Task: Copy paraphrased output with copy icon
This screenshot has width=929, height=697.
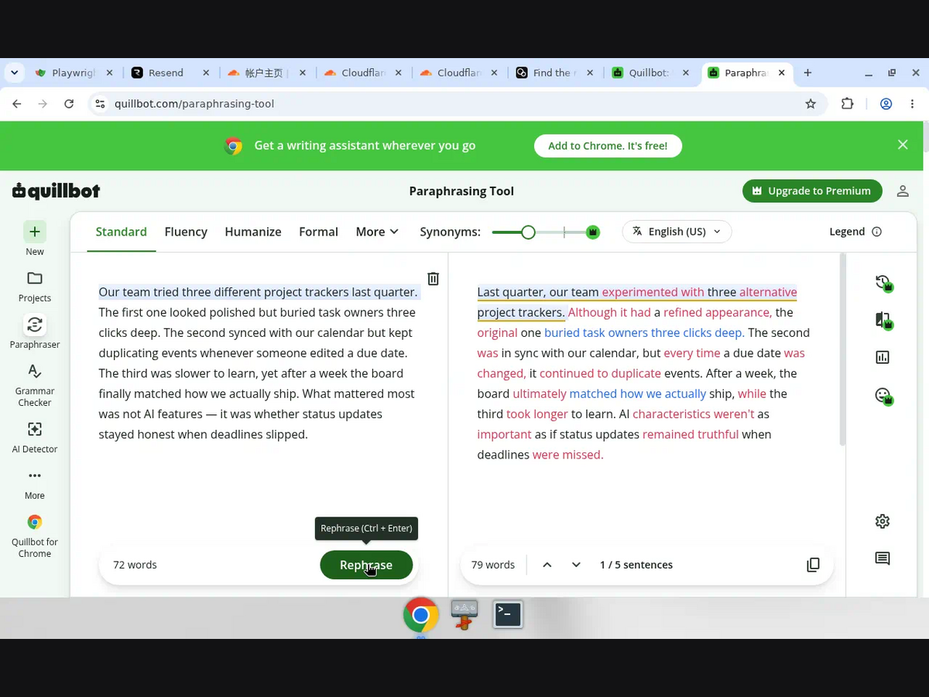Action: 813,565
